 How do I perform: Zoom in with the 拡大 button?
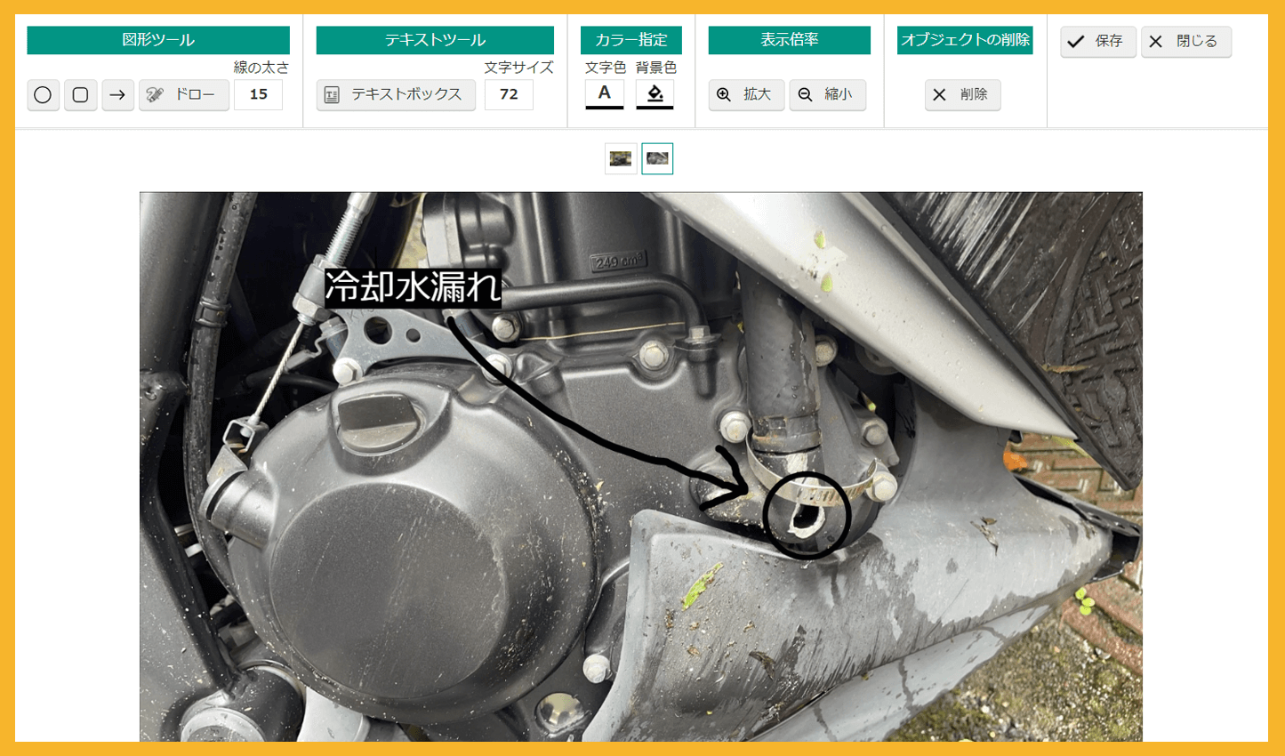(x=746, y=94)
